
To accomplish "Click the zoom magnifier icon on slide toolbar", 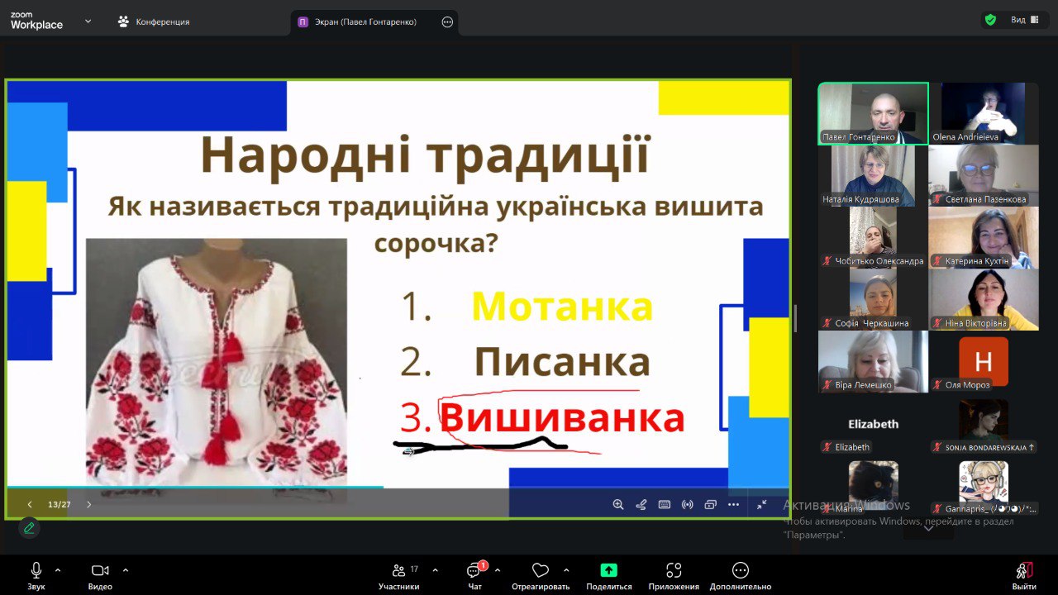I will coord(617,504).
